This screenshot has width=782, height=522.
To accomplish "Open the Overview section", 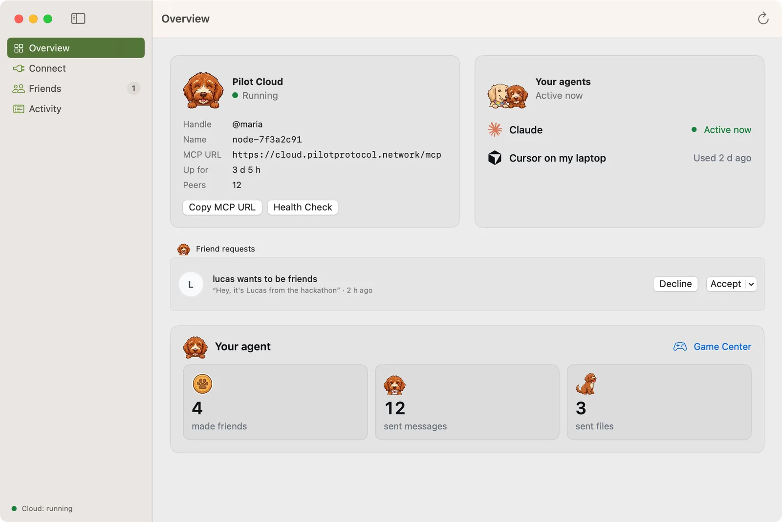I will point(76,48).
